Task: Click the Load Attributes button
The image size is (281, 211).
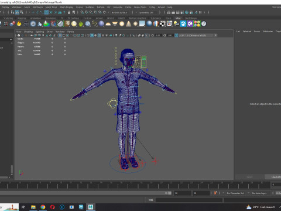Action: pyautogui.click(x=273, y=177)
